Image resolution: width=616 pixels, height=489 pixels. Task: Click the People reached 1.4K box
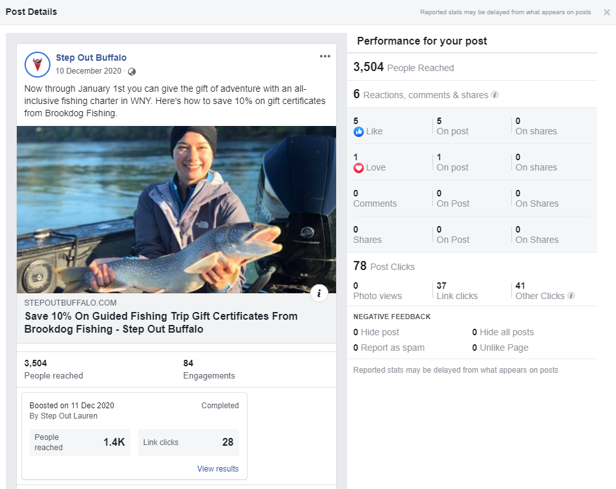click(80, 442)
